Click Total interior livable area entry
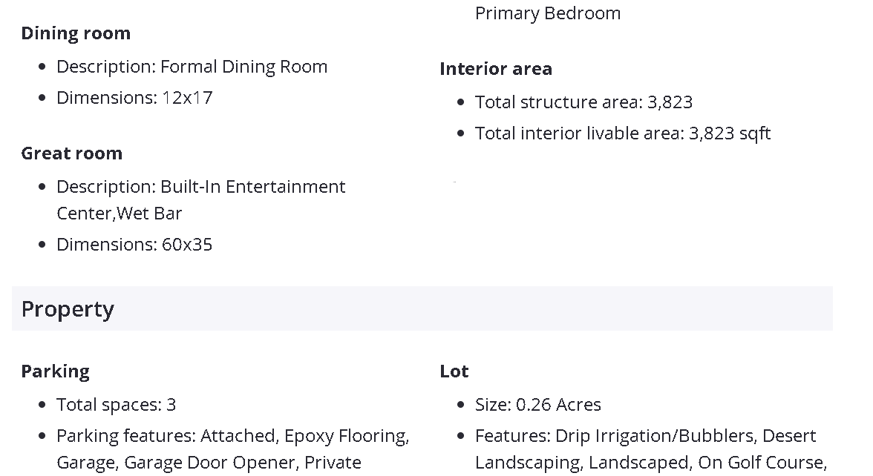Image resolution: width=873 pixels, height=476 pixels. [x=623, y=133]
